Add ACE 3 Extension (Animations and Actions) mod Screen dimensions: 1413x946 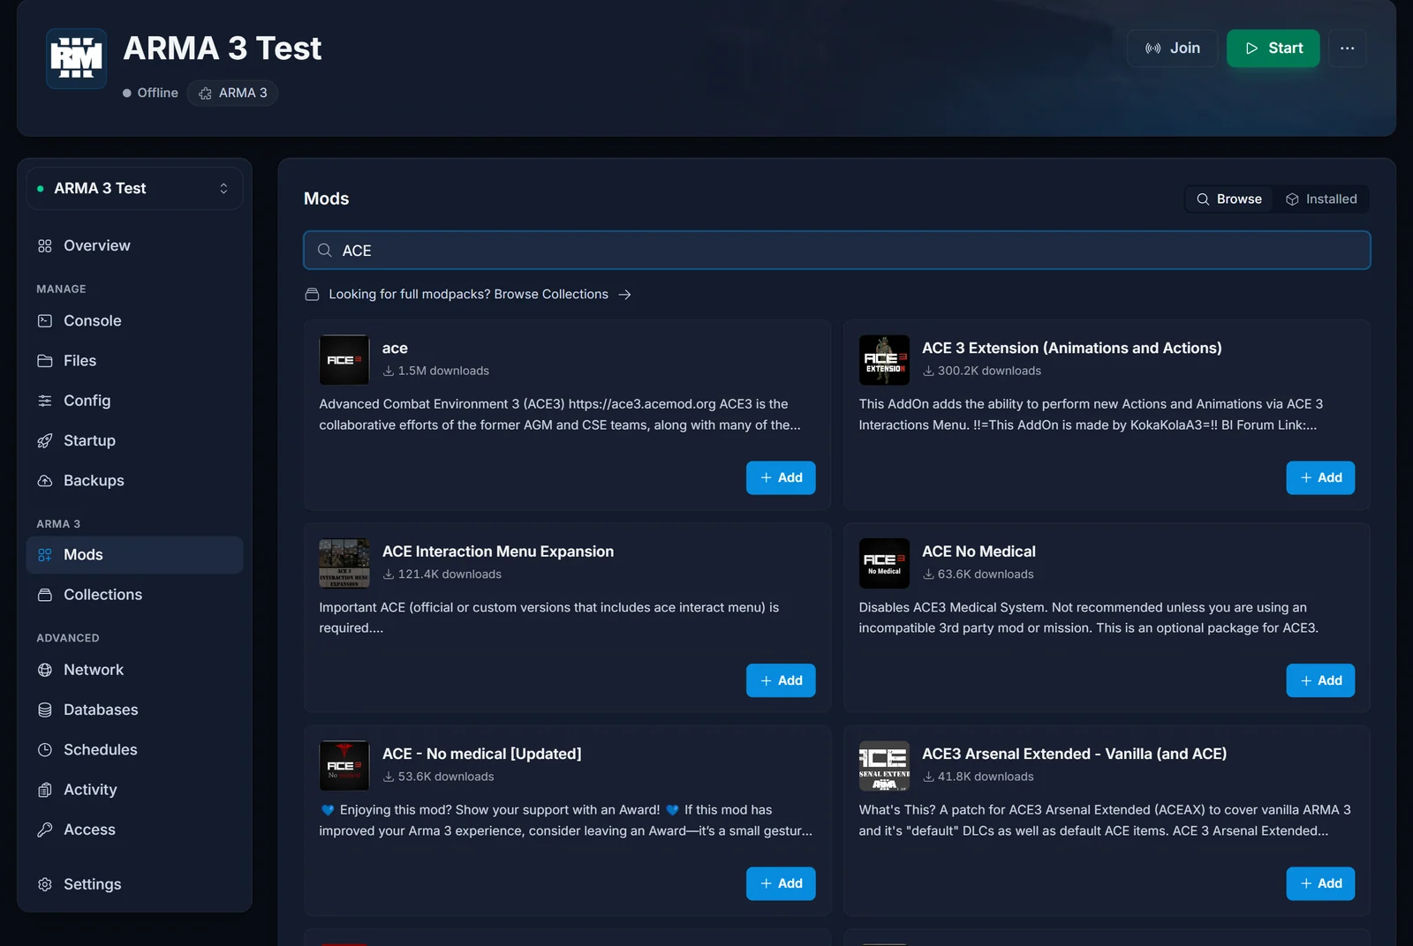click(1320, 478)
